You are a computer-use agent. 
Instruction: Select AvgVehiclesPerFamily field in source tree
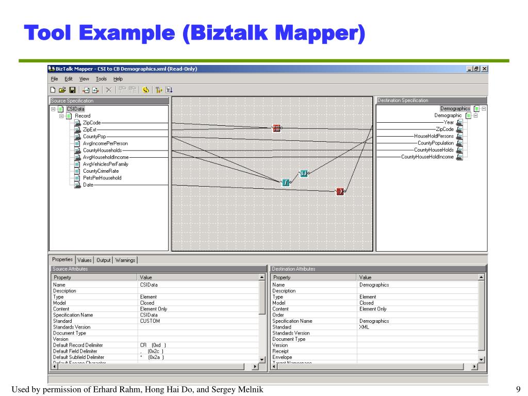105,164
